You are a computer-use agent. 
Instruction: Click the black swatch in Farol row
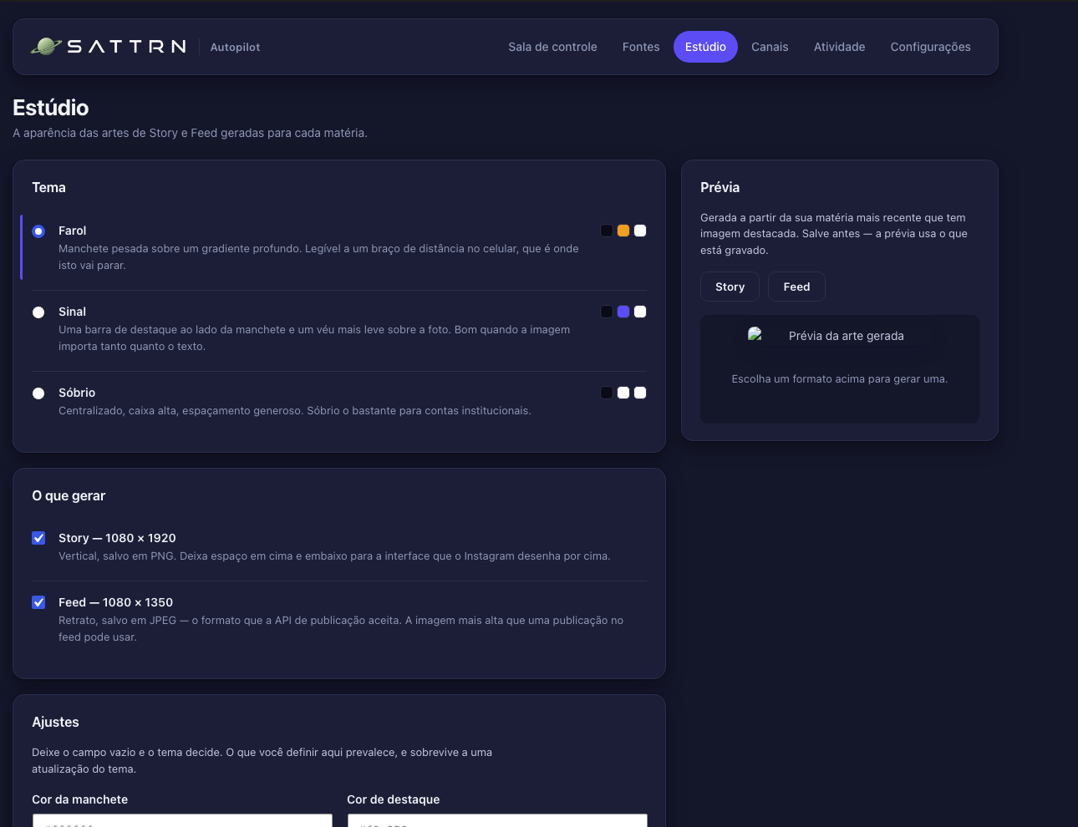607,231
